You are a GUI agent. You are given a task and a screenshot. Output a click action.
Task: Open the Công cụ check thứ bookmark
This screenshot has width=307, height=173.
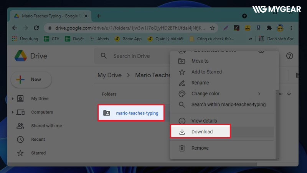[212, 39]
